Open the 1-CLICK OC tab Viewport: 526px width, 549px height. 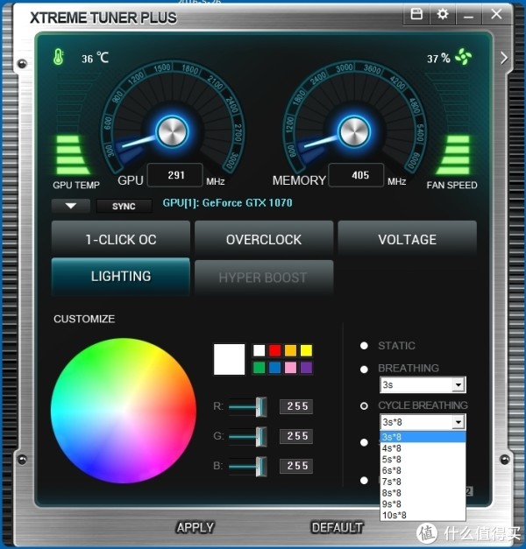click(x=121, y=240)
